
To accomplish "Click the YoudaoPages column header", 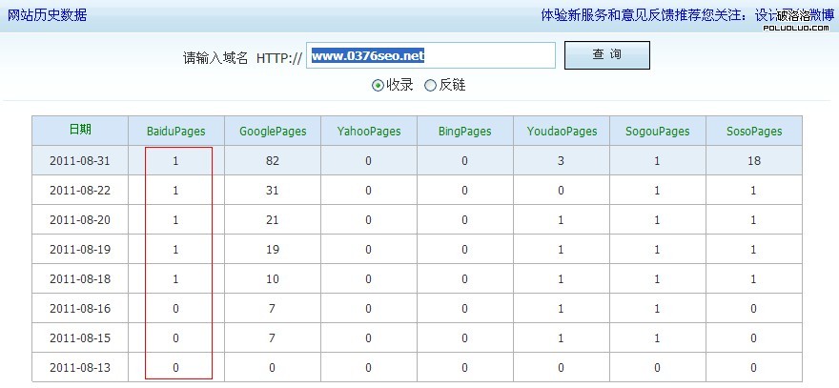I will point(562,132).
